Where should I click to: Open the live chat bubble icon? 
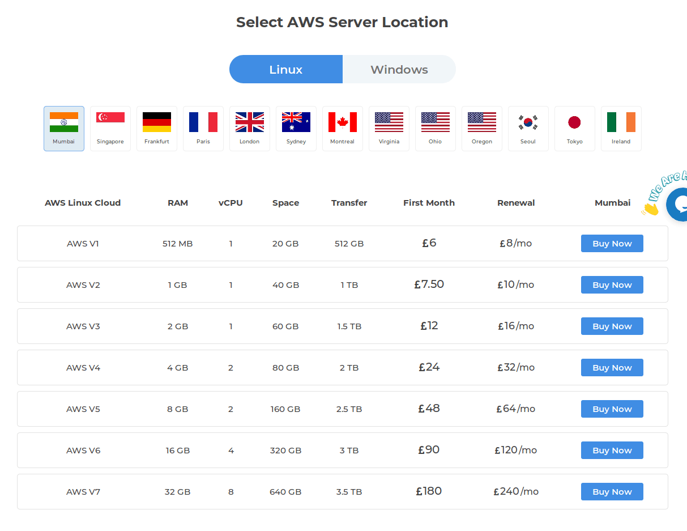pos(678,204)
